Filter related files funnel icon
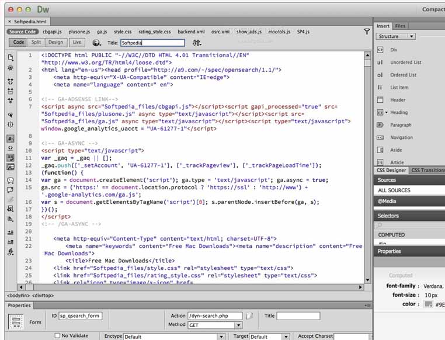This screenshot has width=445, height=340. 367,32
